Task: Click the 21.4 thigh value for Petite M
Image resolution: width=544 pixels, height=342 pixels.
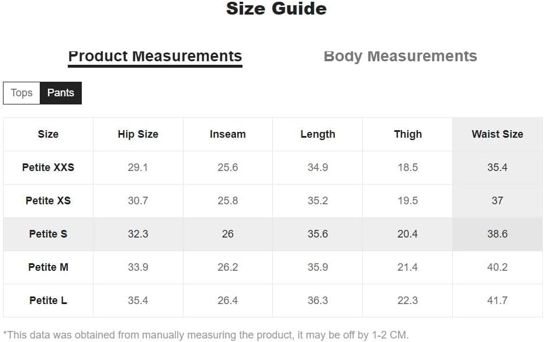Action: 408,267
